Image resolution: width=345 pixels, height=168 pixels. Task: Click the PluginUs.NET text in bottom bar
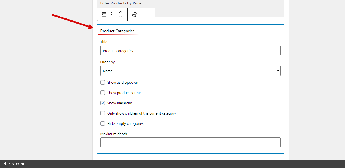[x=15, y=164]
